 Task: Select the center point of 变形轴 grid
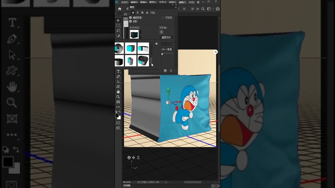pyautogui.click(x=161, y=32)
